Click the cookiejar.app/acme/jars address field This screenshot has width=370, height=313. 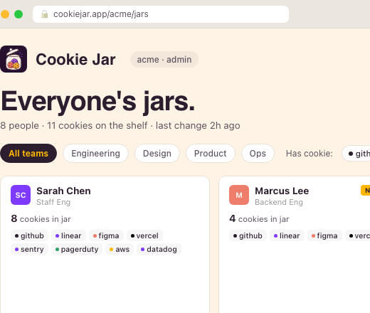click(x=161, y=14)
